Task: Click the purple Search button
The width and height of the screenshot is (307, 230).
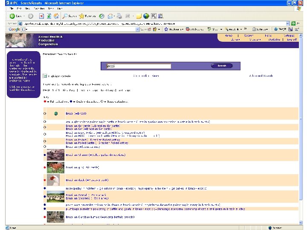Action: pyautogui.click(x=222, y=66)
